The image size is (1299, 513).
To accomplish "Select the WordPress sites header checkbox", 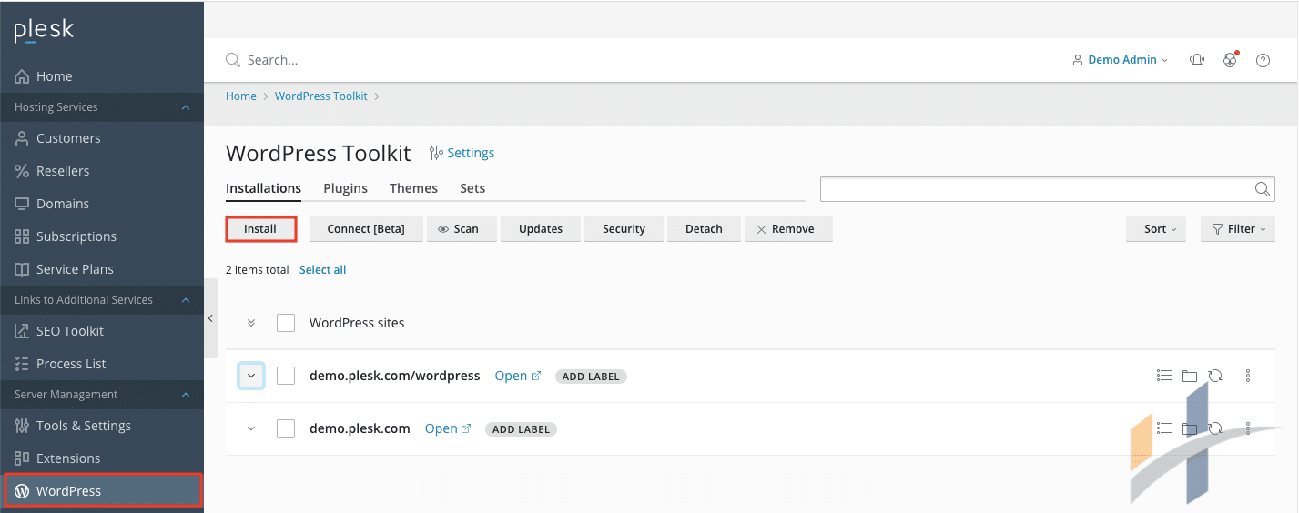I will click(x=286, y=323).
